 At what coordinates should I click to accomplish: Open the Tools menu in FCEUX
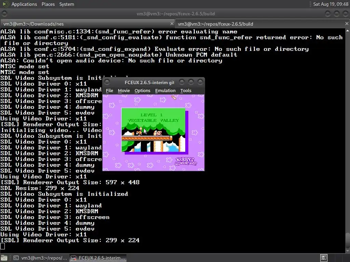[186, 91]
